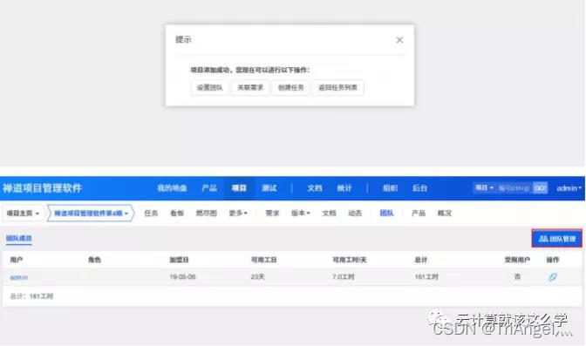The height and width of the screenshot is (346, 586).
Task: Expand the 更多 submenu dropdown
Action: coord(238,213)
